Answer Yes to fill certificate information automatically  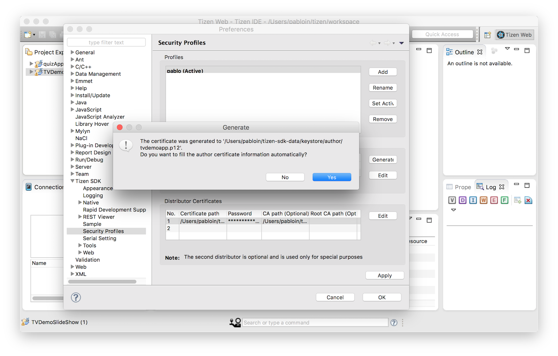pos(331,177)
